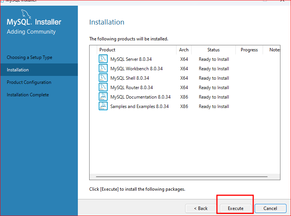Click Execute to install packages

coord(235,208)
